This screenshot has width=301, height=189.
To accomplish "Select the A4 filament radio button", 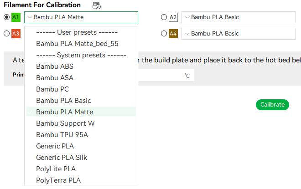I will click(164, 34).
